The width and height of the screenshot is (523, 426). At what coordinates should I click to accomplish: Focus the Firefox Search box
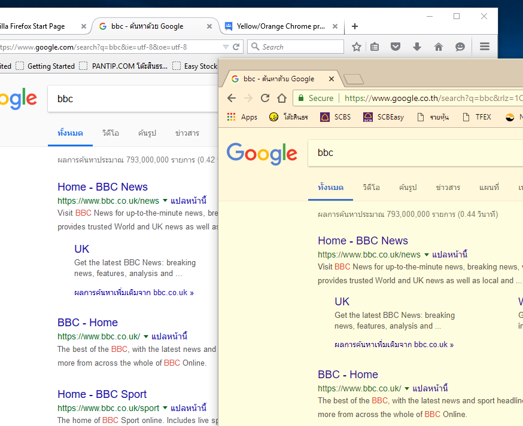tap(296, 47)
